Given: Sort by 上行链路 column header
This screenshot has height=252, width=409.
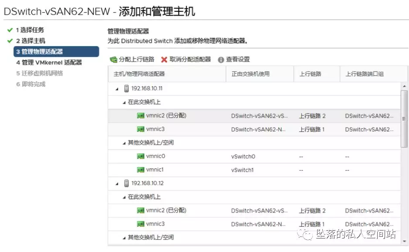Looking at the screenshot, I should coord(317,74).
